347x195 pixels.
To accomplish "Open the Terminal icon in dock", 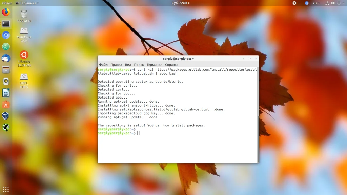I will click(x=6, y=24).
